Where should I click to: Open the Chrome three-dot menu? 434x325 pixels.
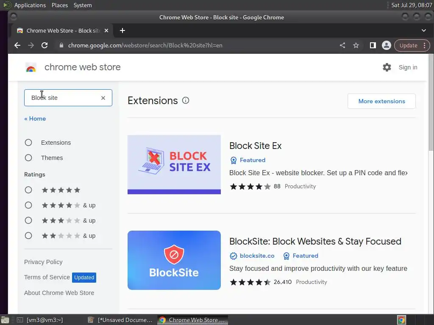[425, 45]
